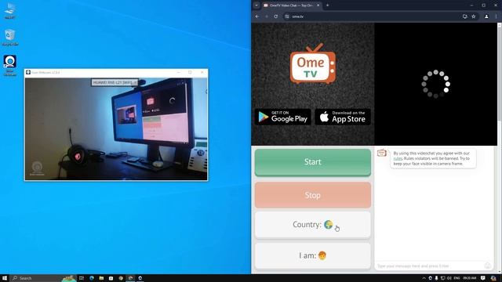The image size is (502, 282).
Task: Open the Windows Start menu
Action: point(5,278)
